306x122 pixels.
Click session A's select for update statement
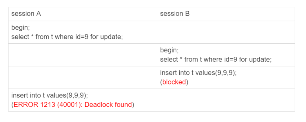tap(67, 37)
